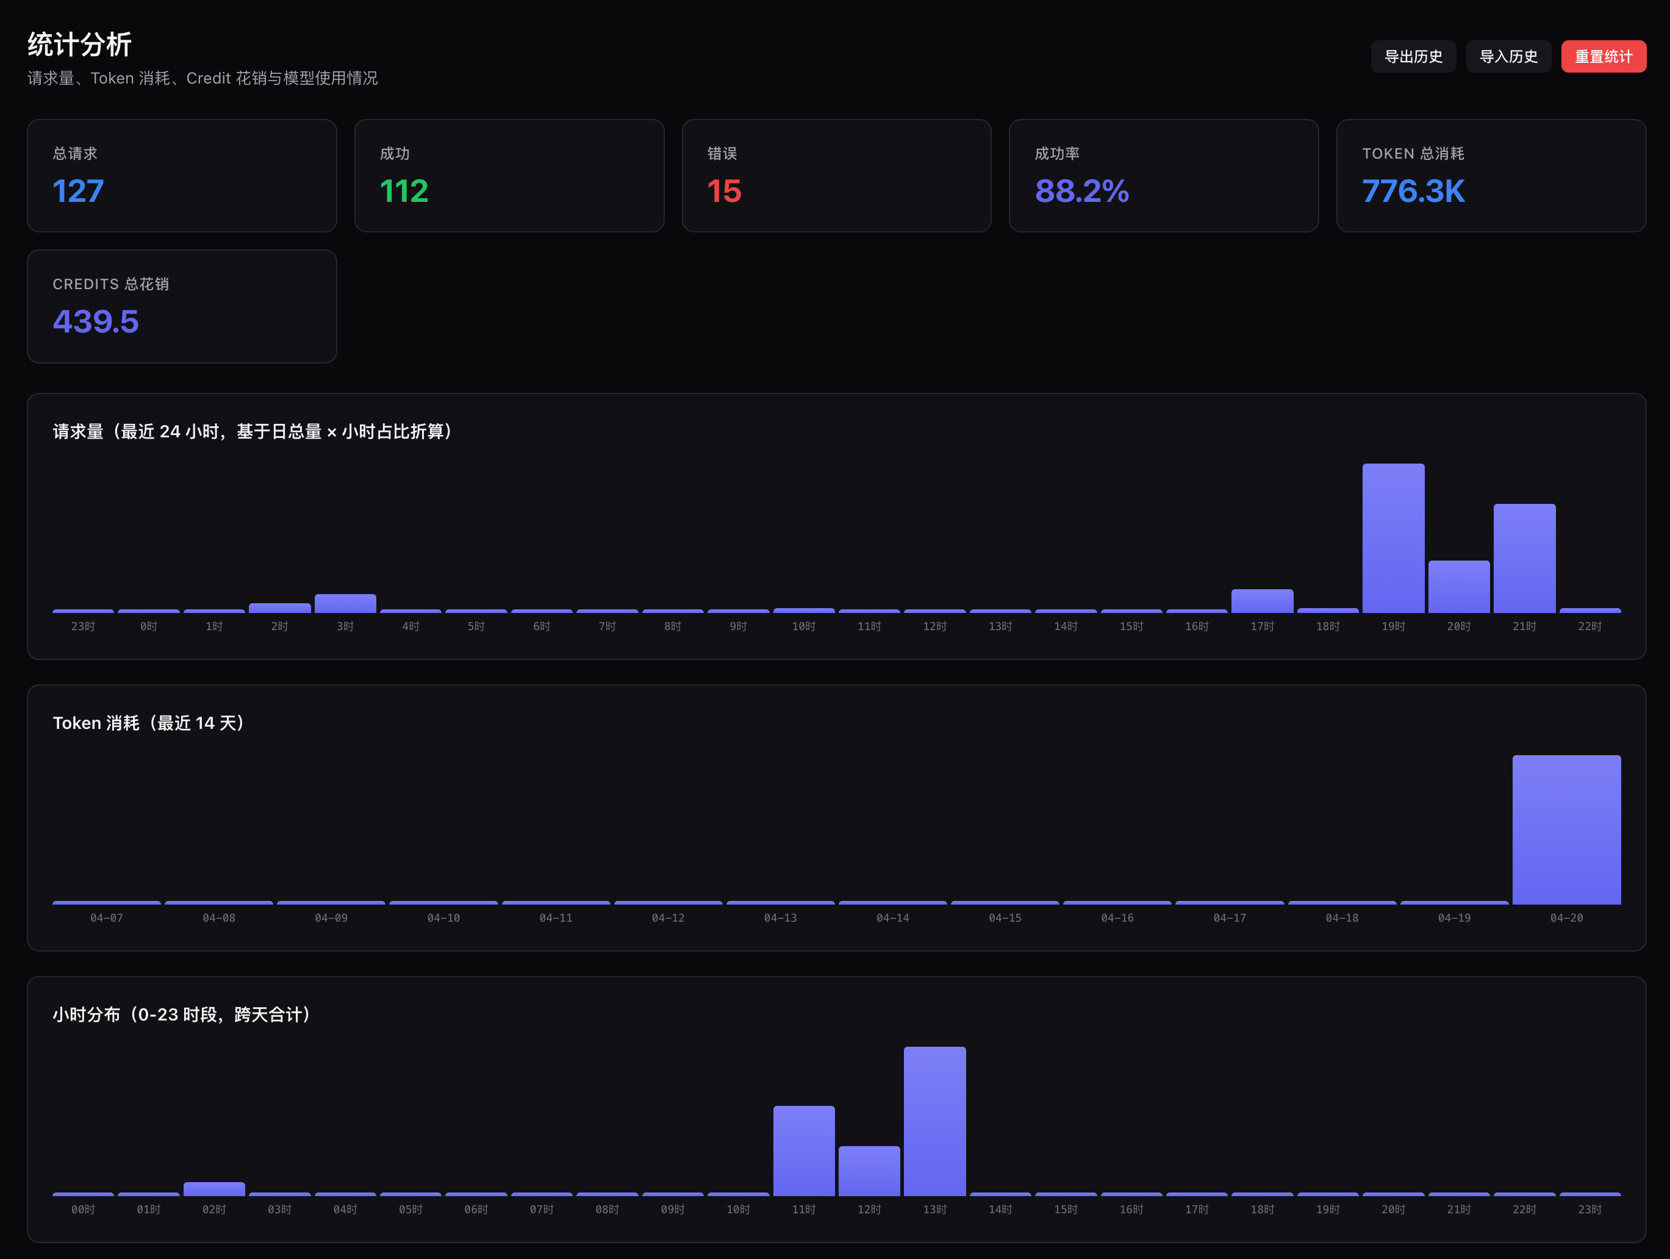Click the 导入历史 import history button
The width and height of the screenshot is (1670, 1259).
[x=1508, y=57]
